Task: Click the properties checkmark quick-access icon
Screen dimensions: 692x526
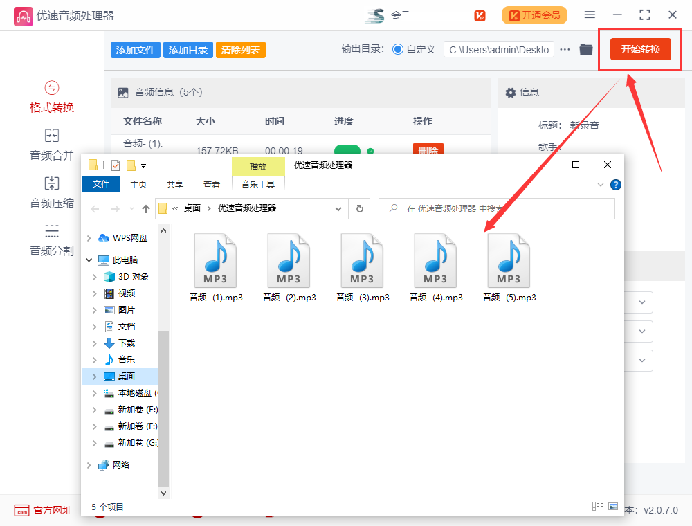Action: [x=116, y=165]
